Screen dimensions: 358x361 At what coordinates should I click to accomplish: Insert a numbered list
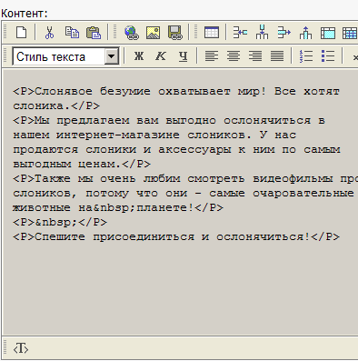click(x=306, y=56)
